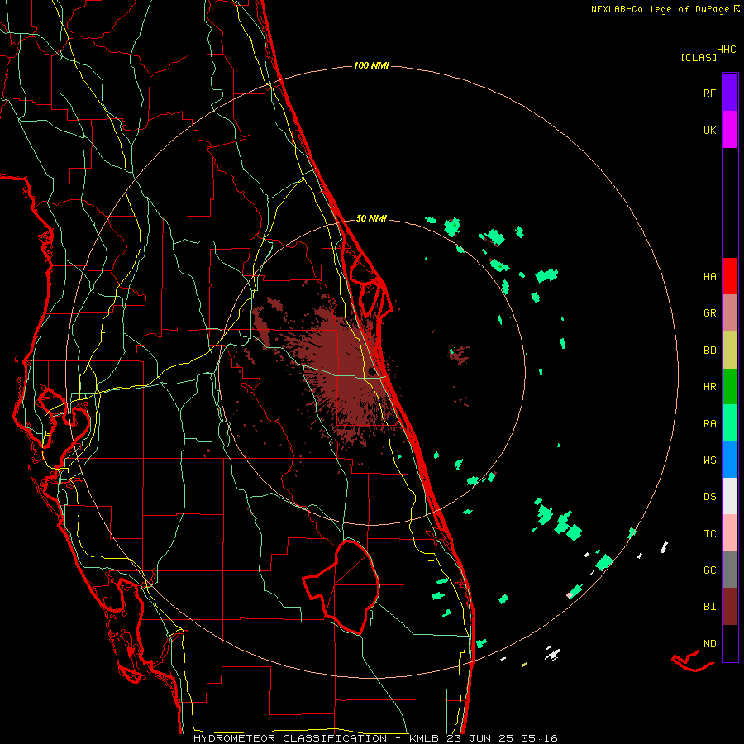Click the "BI" legend label

click(709, 607)
